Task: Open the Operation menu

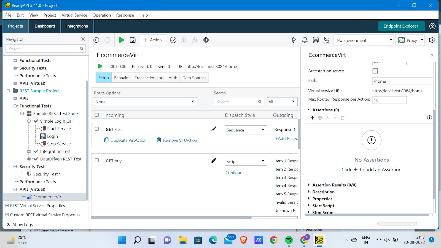Action: [102, 15]
